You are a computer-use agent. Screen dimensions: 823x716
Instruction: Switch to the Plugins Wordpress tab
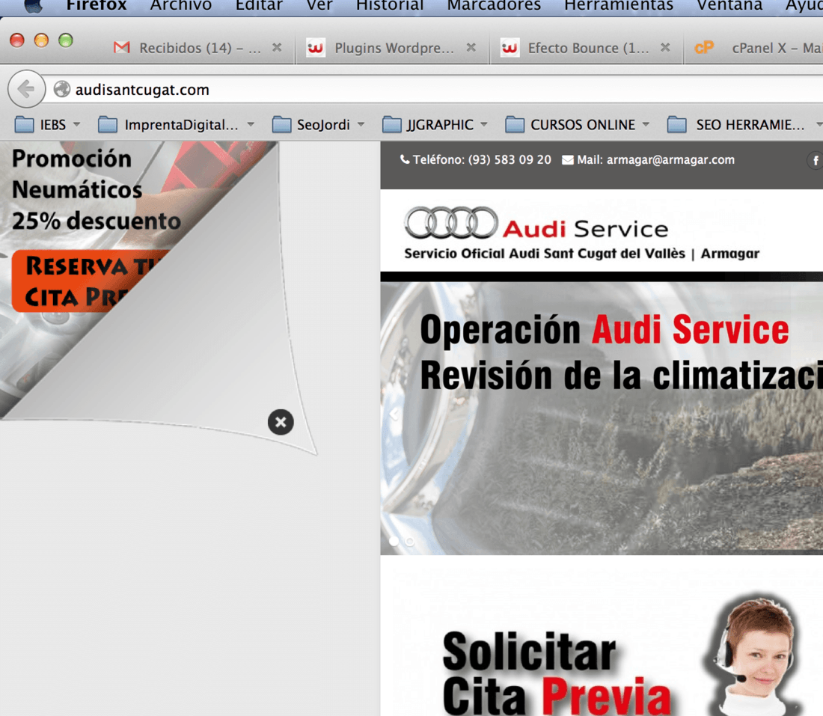(391, 48)
